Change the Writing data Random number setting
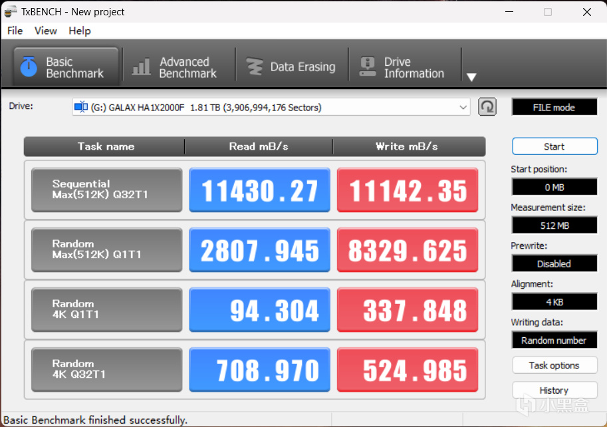This screenshot has width=607, height=427. point(554,341)
